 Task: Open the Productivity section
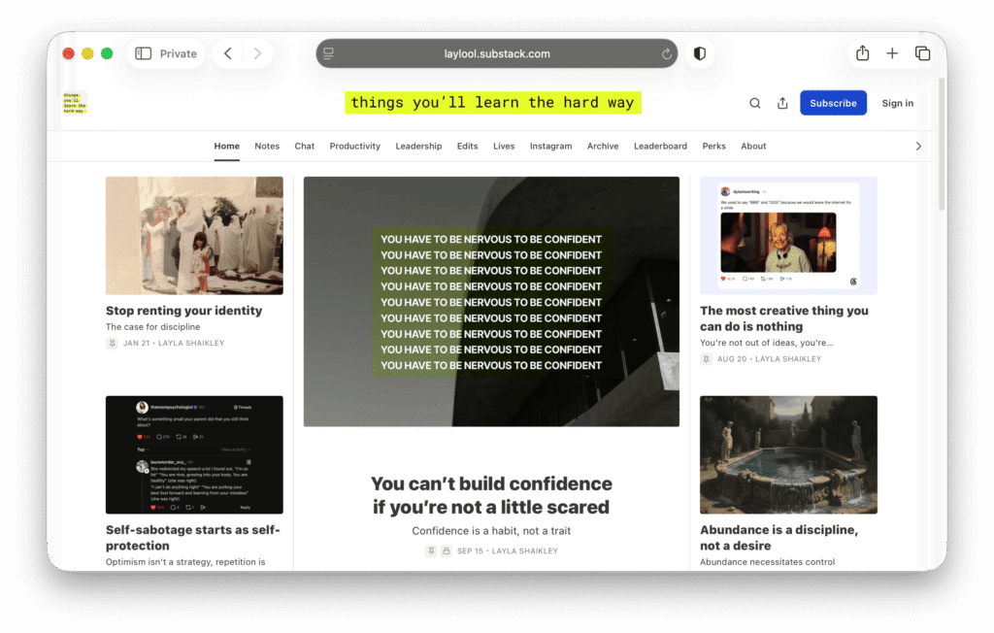pos(355,147)
